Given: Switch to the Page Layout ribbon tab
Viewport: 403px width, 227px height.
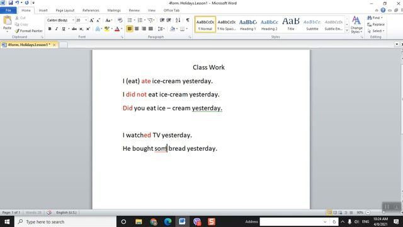Looking at the screenshot, I should pos(65,11).
